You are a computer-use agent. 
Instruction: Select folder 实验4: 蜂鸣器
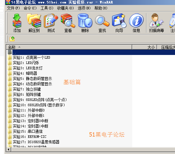(x=22, y=73)
